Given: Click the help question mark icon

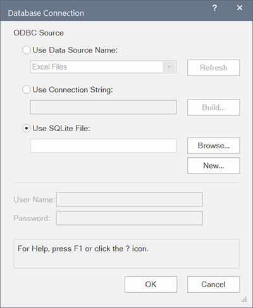Looking at the screenshot, I should coord(214,8).
